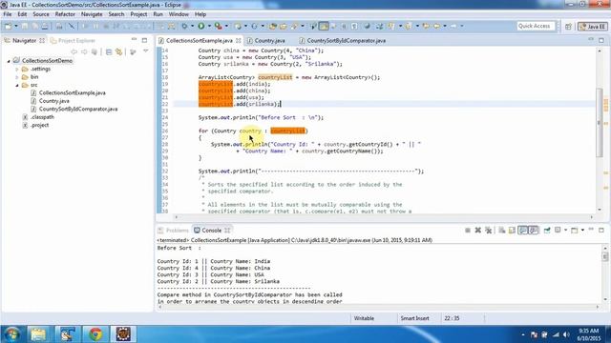The image size is (611, 343).
Task: Toggle Link with Editor in Navigator
Action: (x=118, y=51)
